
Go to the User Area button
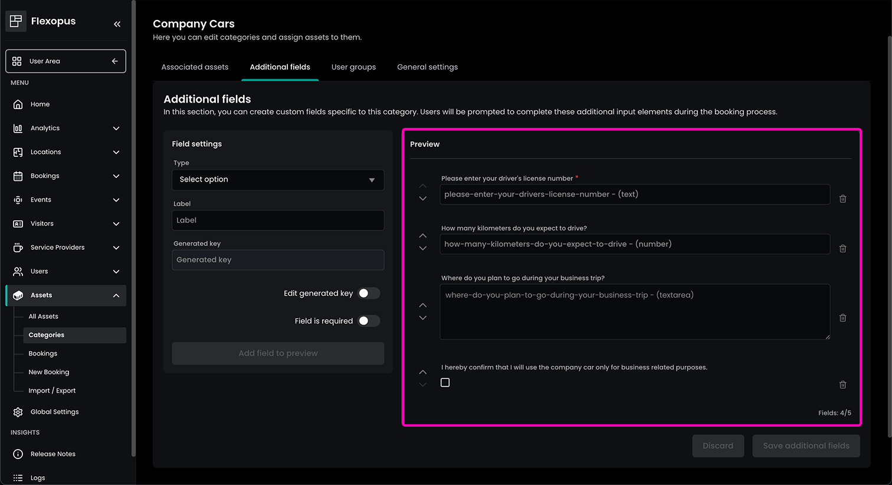(65, 61)
